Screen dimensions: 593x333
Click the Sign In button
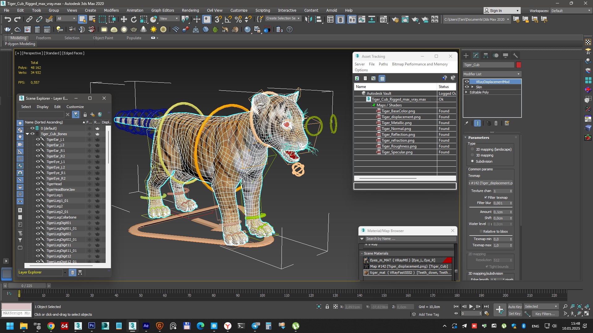[502, 10]
